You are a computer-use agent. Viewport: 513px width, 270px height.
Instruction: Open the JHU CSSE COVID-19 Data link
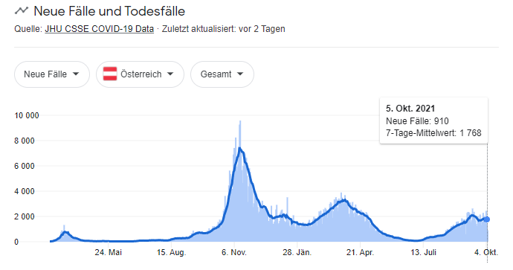pos(99,29)
